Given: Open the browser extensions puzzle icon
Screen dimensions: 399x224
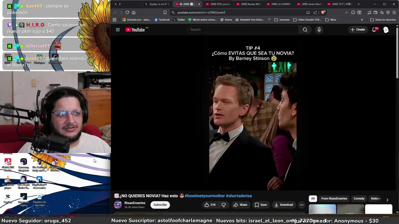Looking at the screenshot, I should coord(353,12).
